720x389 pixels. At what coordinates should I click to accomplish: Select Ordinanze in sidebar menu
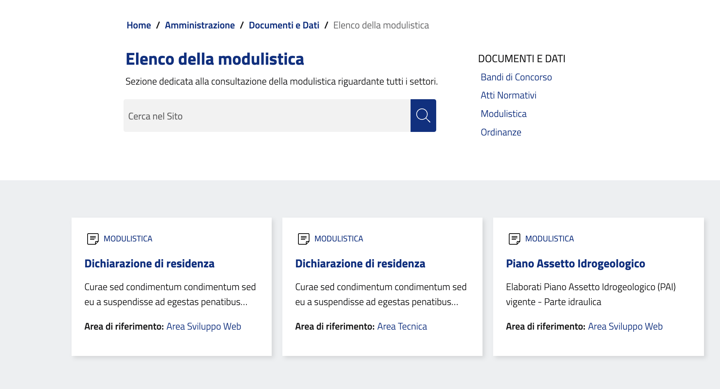point(501,132)
